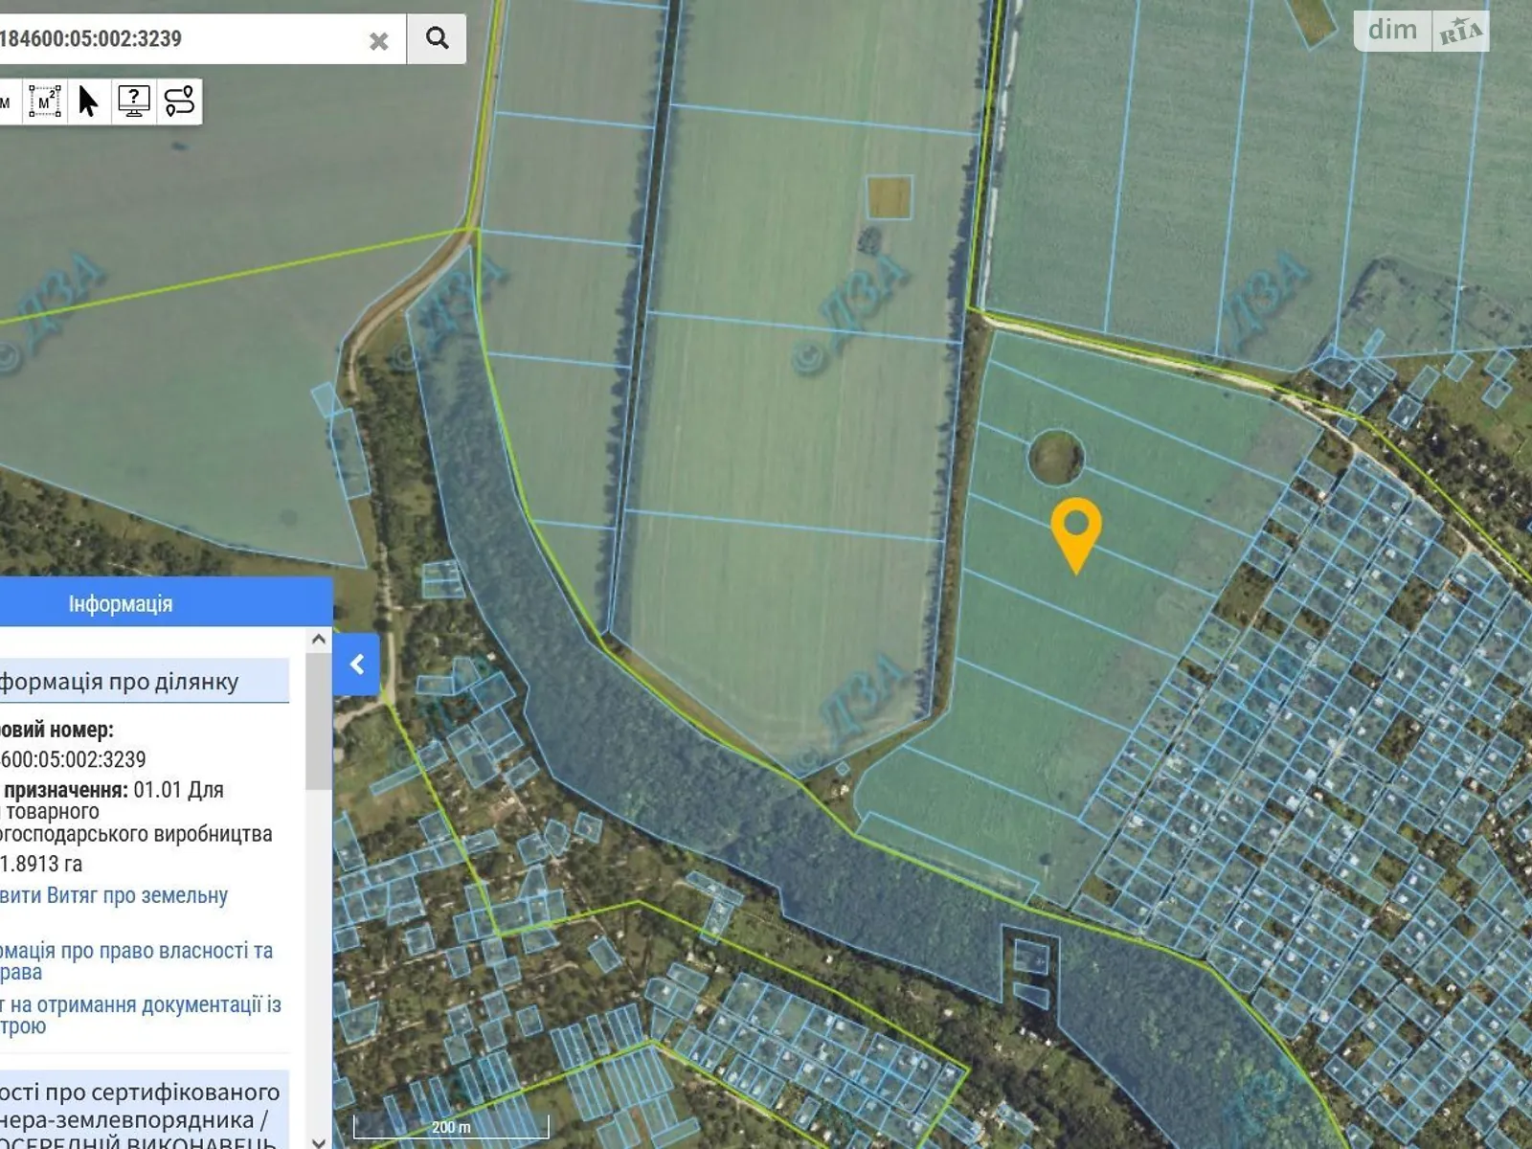Click the orange location pin on map

pyautogui.click(x=1075, y=529)
